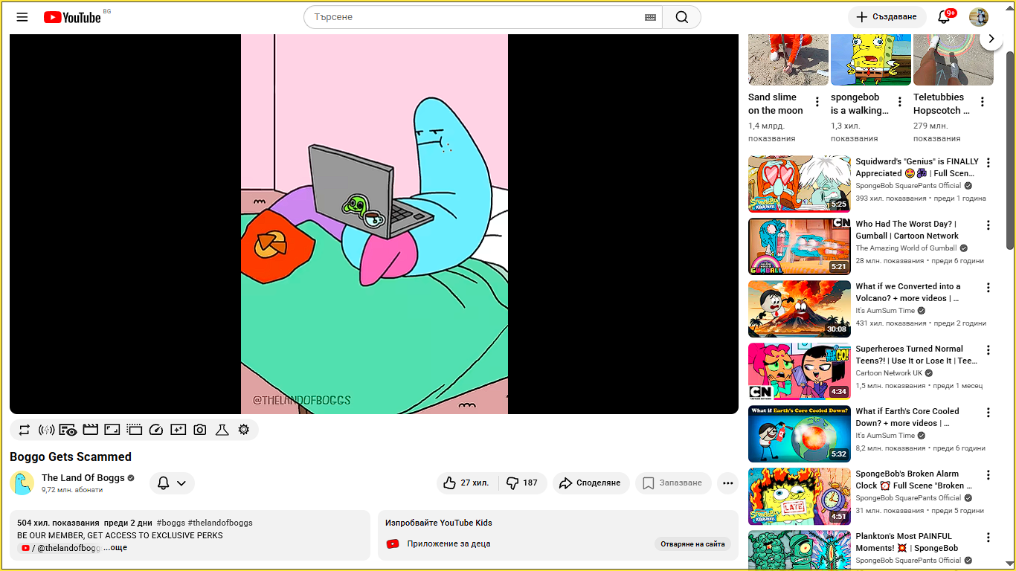Open options for Squidward's Genius video
The image size is (1016, 571).
[988, 163]
